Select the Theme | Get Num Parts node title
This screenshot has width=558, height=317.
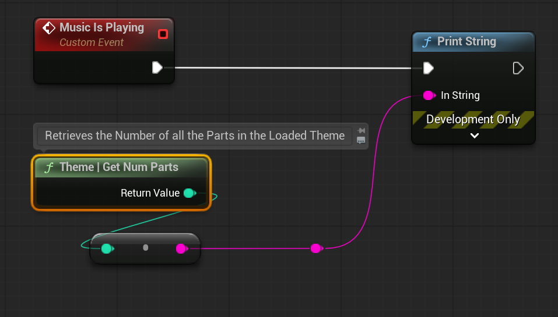click(119, 168)
